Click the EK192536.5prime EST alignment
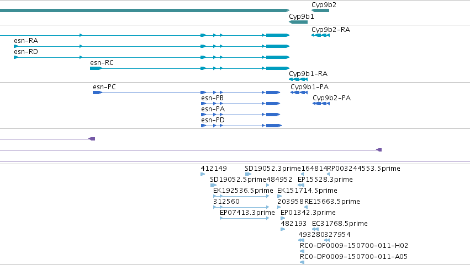470x265 pixels. (241, 196)
